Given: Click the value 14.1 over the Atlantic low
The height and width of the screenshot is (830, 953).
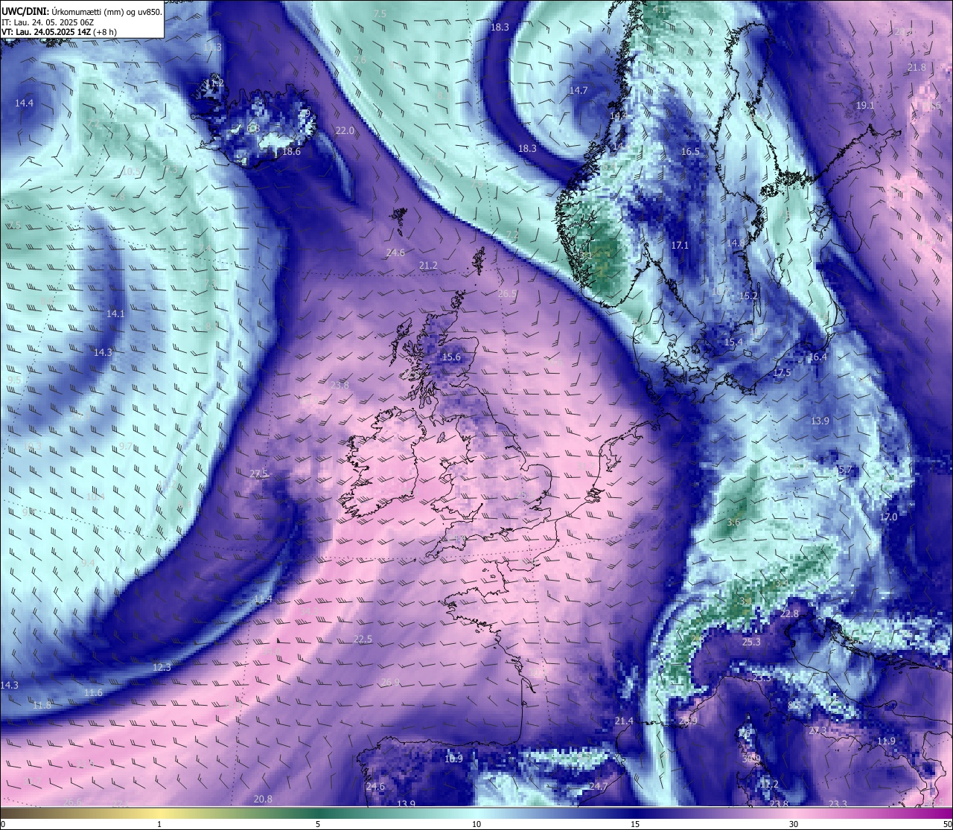Looking at the screenshot, I should pyautogui.click(x=115, y=313).
